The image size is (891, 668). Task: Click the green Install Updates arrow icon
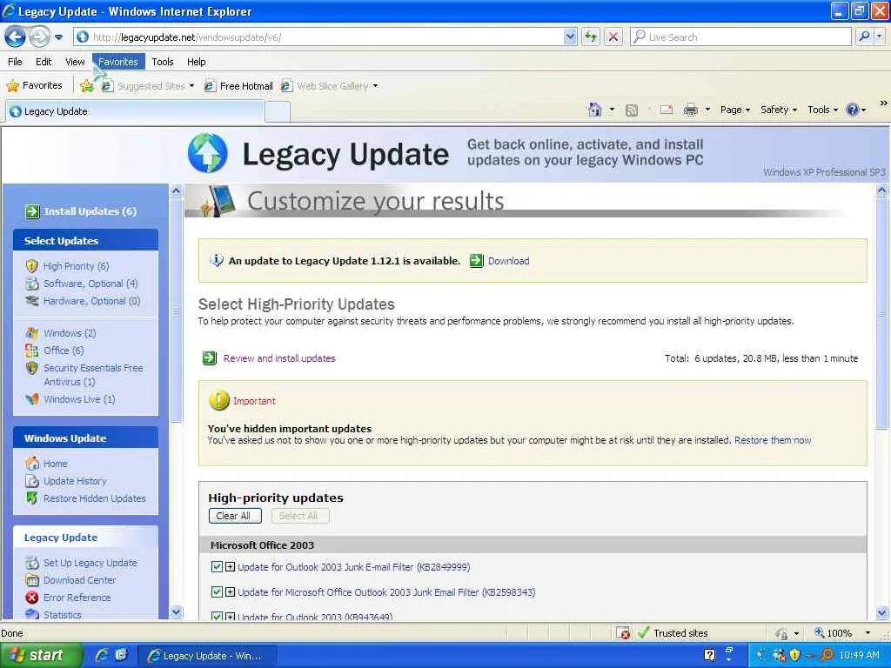click(32, 211)
